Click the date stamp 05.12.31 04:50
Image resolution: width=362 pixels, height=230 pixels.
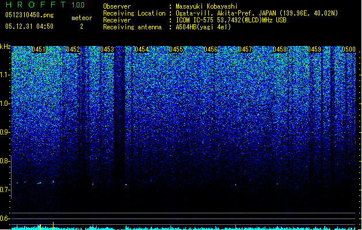coord(29,26)
